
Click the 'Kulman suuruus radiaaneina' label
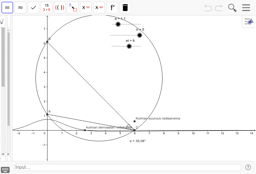tap(158, 118)
